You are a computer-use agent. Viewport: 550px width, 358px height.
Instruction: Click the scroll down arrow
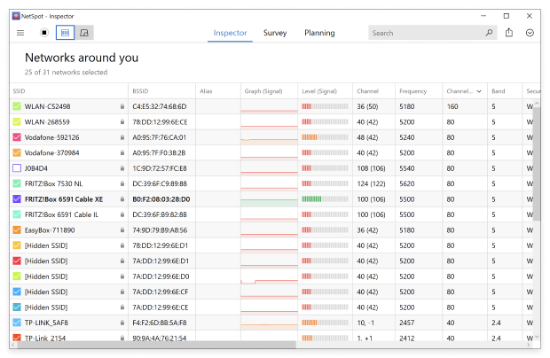point(537,337)
